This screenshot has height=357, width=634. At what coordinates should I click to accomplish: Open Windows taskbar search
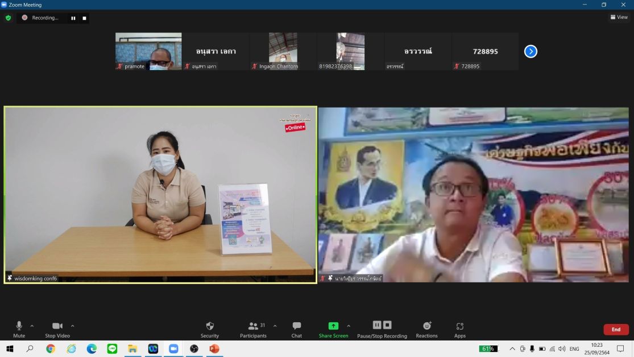30,348
